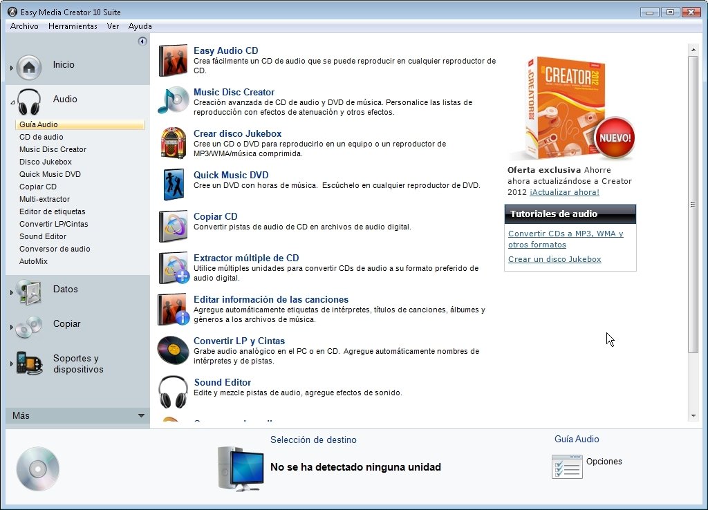Click the ¡Actualizar ahora! link
The image size is (708, 510).
(564, 192)
